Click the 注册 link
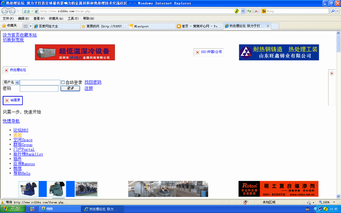The image size is (341, 213). [88, 88]
